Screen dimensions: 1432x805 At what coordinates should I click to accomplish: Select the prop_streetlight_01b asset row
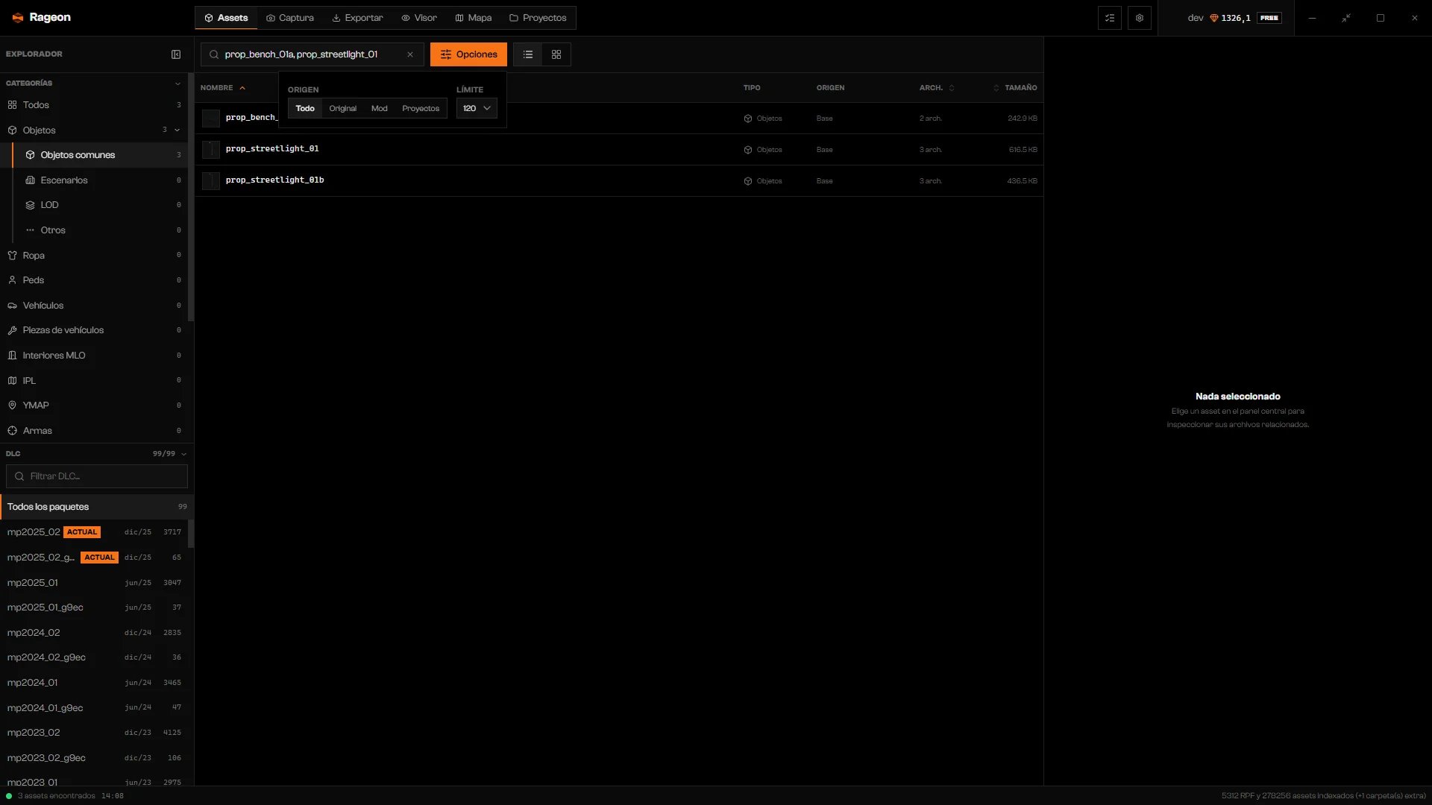pyautogui.click(x=619, y=181)
